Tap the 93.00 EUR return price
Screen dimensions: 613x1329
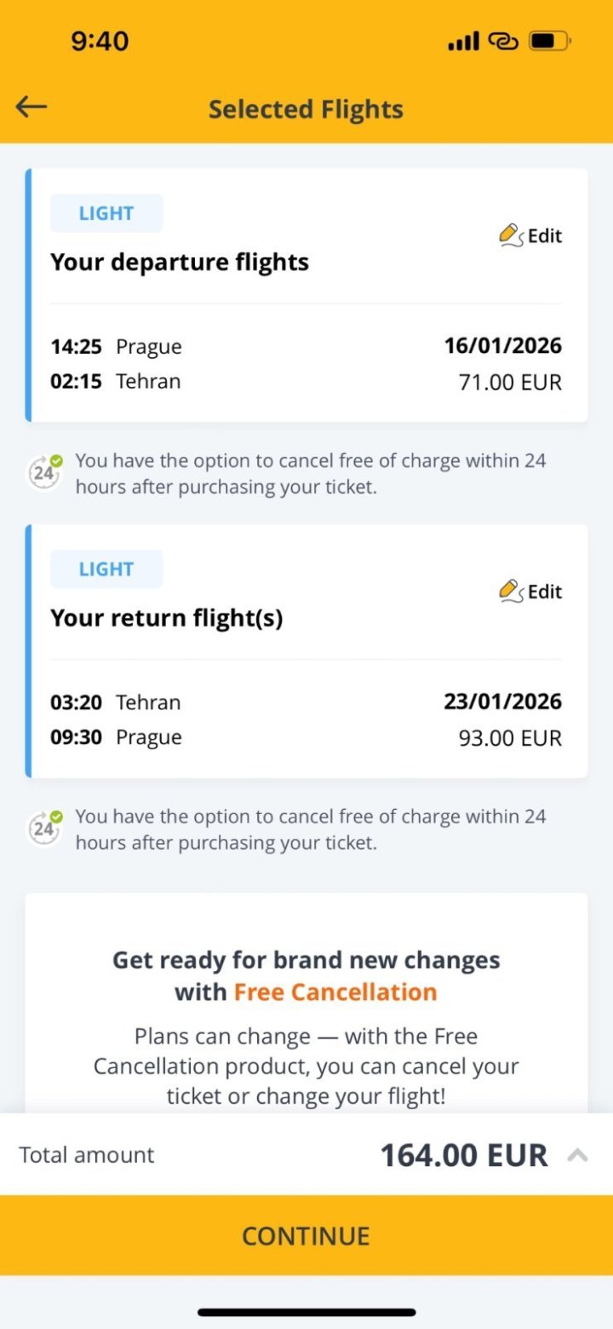point(510,737)
